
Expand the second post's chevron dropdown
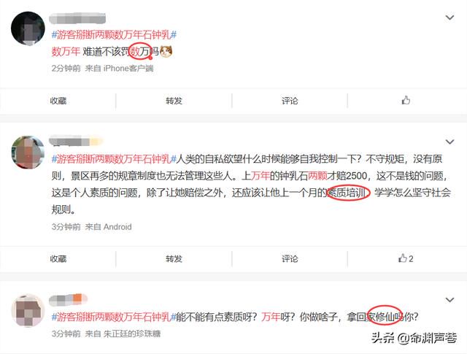pos(449,142)
